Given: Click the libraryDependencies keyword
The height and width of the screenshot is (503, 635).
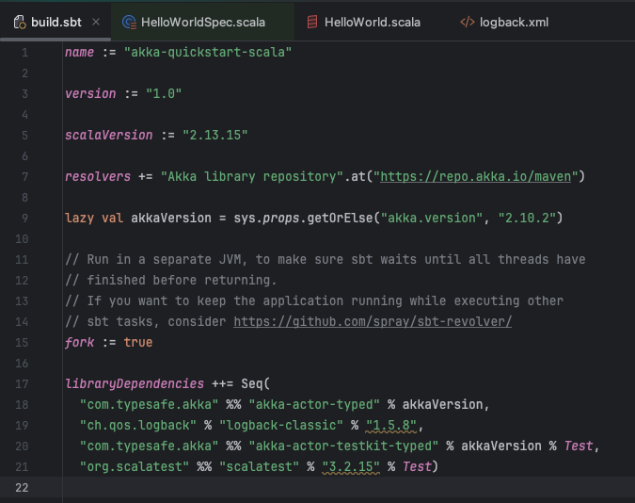Looking at the screenshot, I should 135,383.
